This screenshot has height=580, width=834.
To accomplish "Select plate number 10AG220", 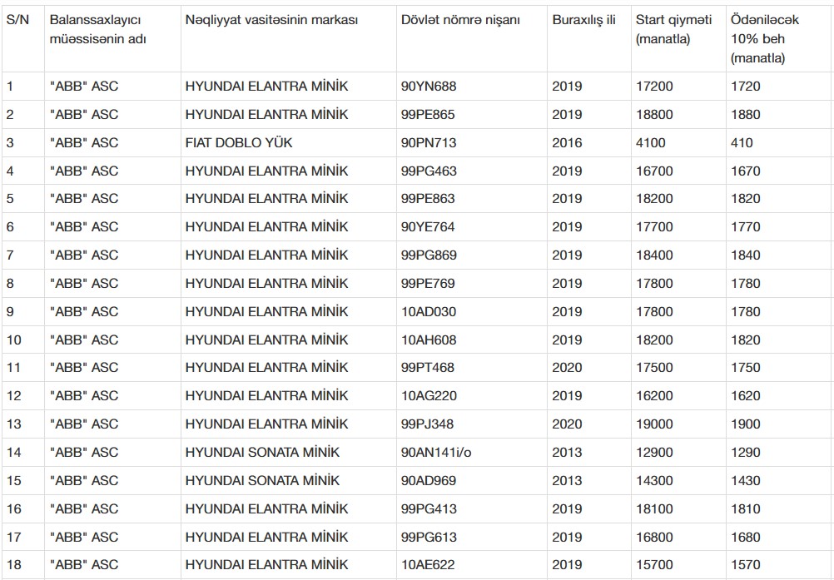I will pos(429,395).
